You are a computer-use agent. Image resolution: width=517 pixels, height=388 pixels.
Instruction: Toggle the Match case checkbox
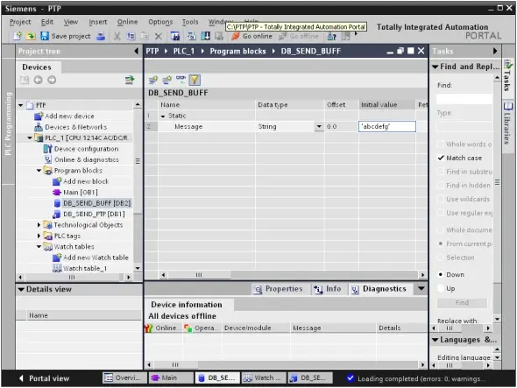(x=441, y=158)
